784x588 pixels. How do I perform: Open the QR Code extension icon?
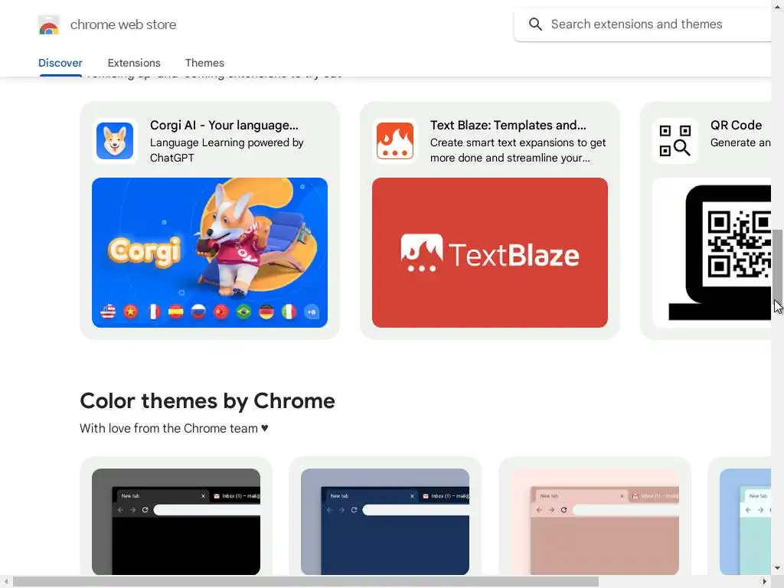pyautogui.click(x=675, y=141)
